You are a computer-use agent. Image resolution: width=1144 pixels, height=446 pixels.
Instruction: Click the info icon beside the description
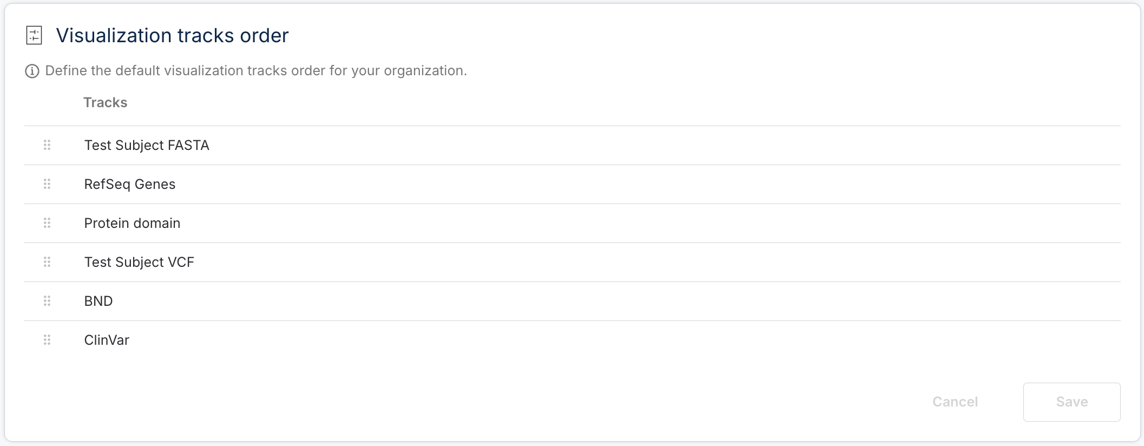pyautogui.click(x=32, y=71)
